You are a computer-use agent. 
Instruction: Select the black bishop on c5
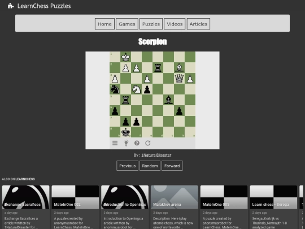point(168,100)
